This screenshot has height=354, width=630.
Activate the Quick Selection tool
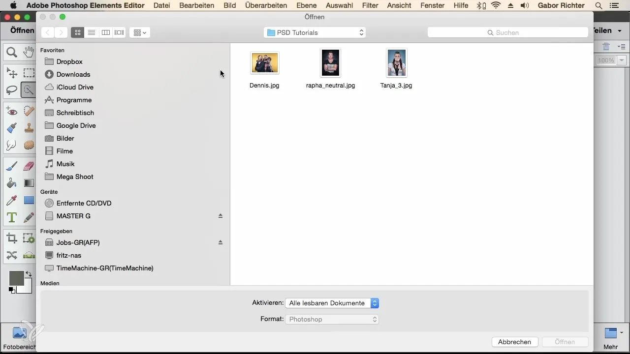coord(29,90)
